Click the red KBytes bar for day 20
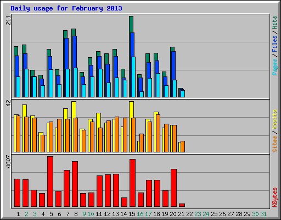This screenshot has width=281, height=220. (174, 188)
